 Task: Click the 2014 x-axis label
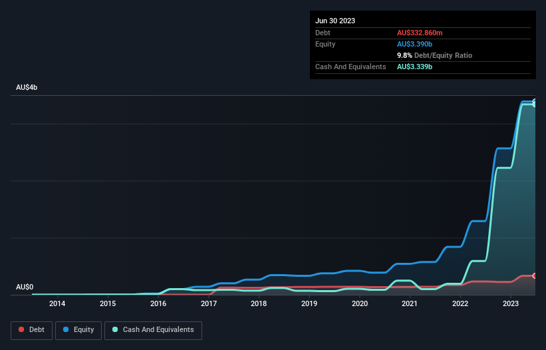pyautogui.click(x=57, y=303)
